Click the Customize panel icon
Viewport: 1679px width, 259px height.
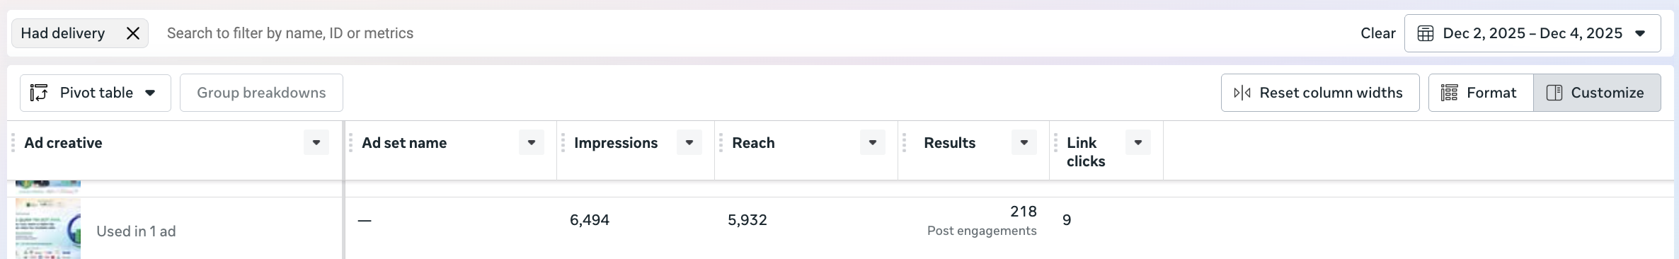[x=1554, y=93]
